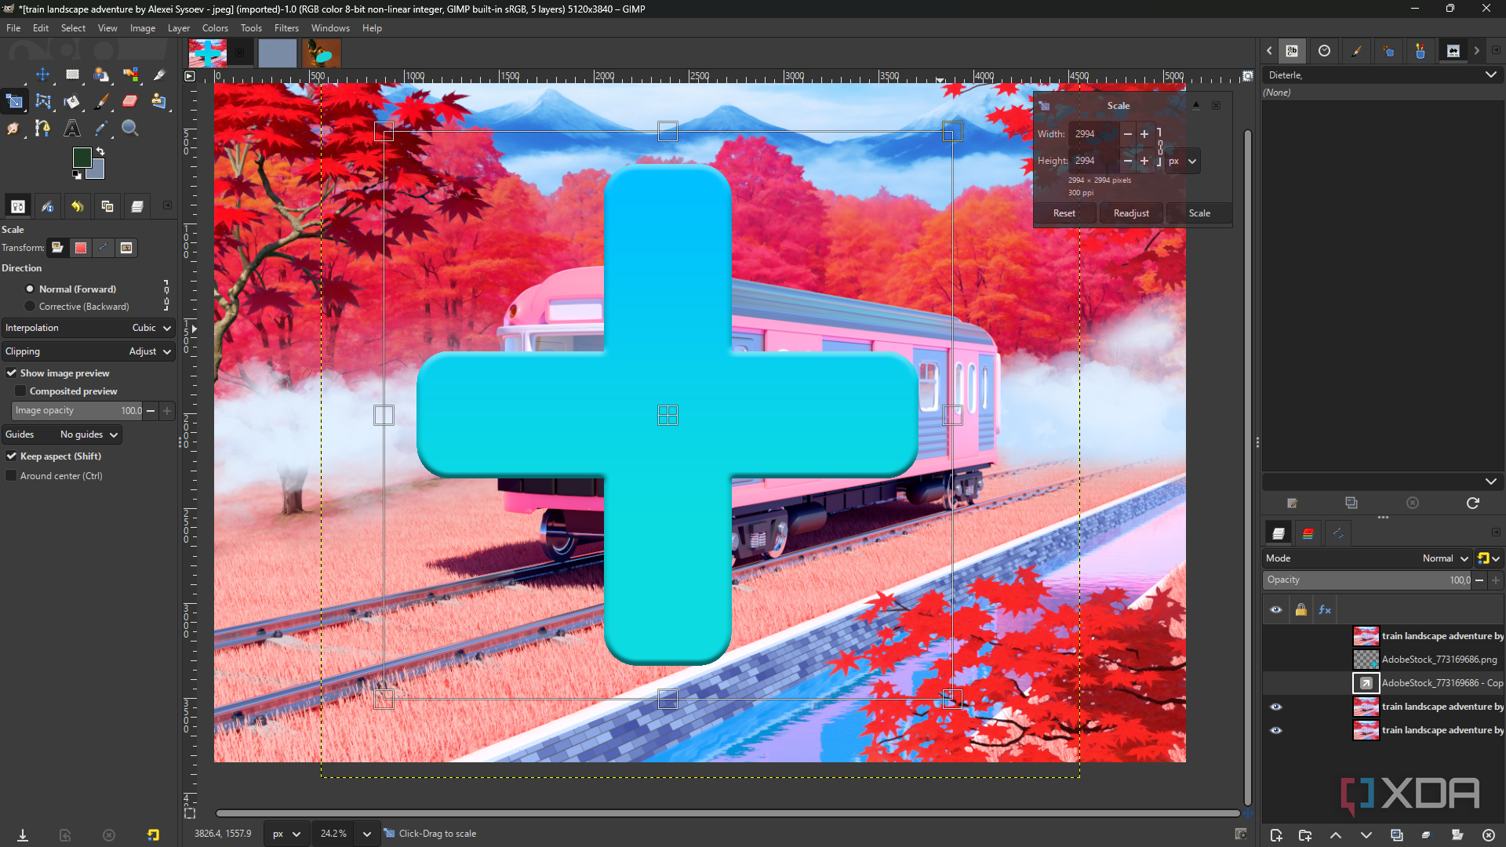Switch to the Channels tab
The width and height of the screenshot is (1506, 847).
pyautogui.click(x=1308, y=533)
